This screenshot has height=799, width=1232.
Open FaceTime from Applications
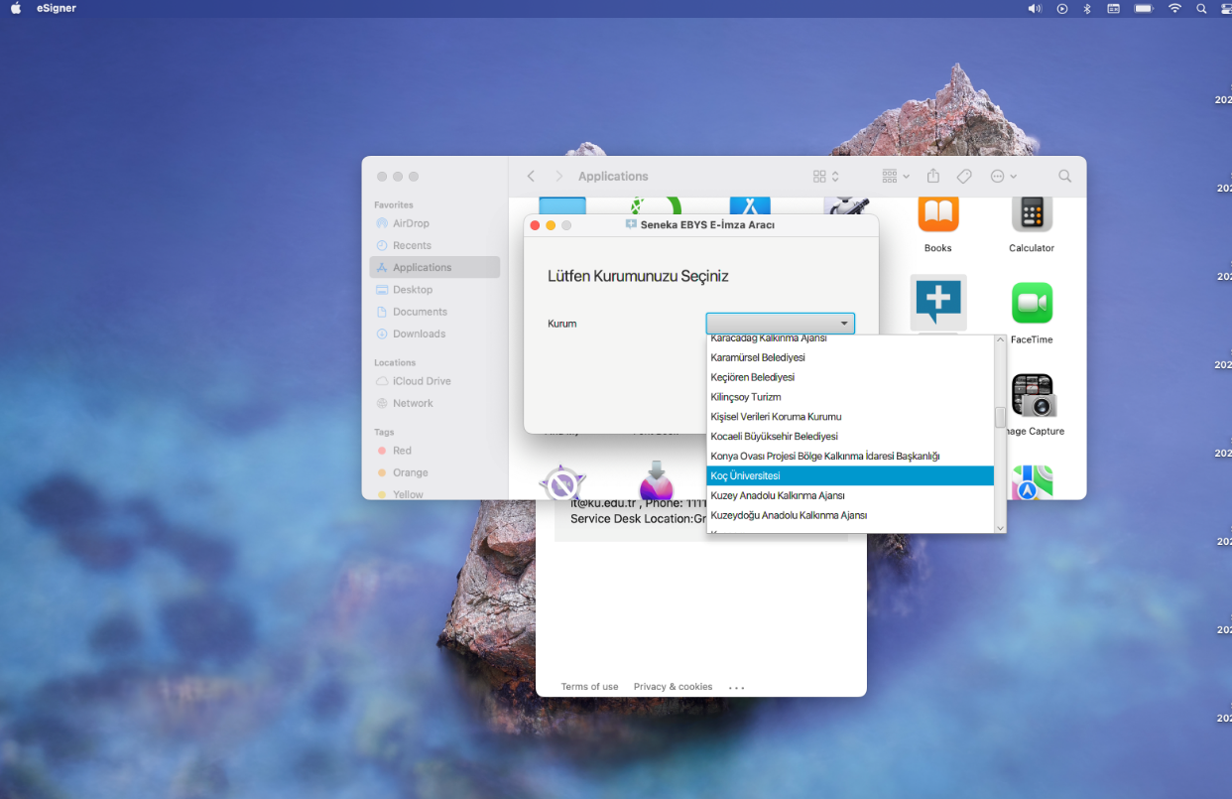[1031, 303]
